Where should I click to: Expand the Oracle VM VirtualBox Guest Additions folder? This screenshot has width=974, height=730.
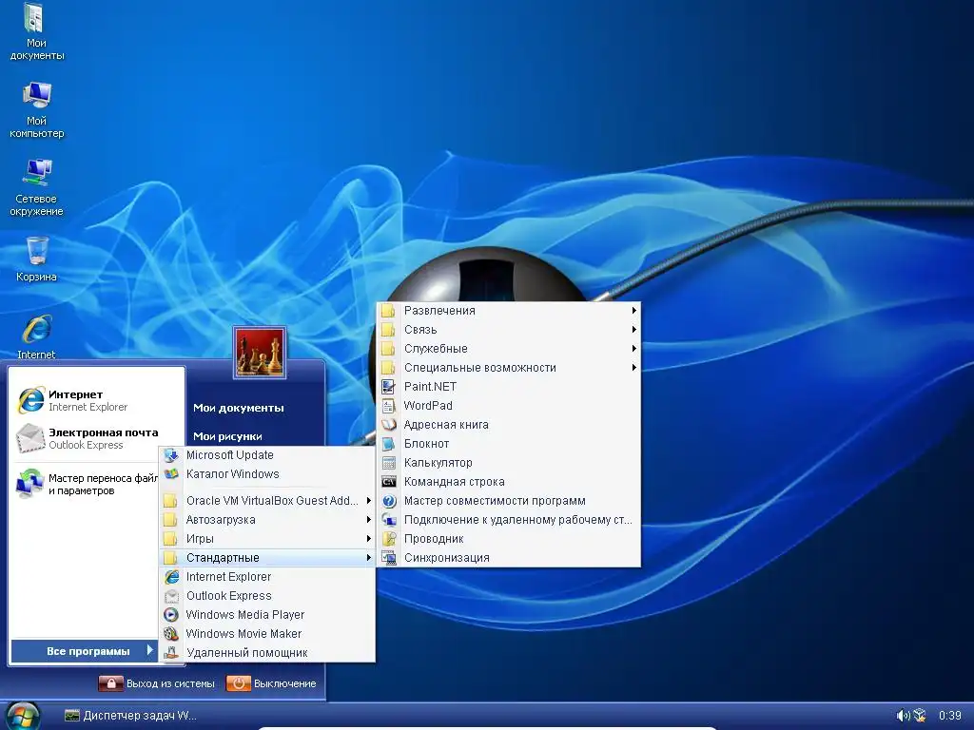coord(267,501)
